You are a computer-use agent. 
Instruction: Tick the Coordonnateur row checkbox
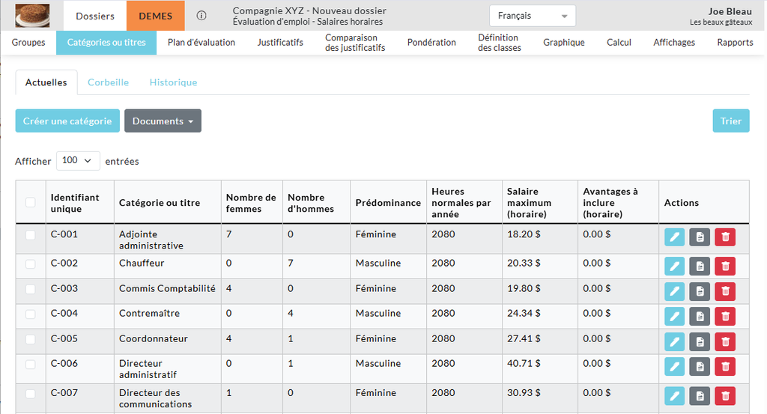point(30,339)
